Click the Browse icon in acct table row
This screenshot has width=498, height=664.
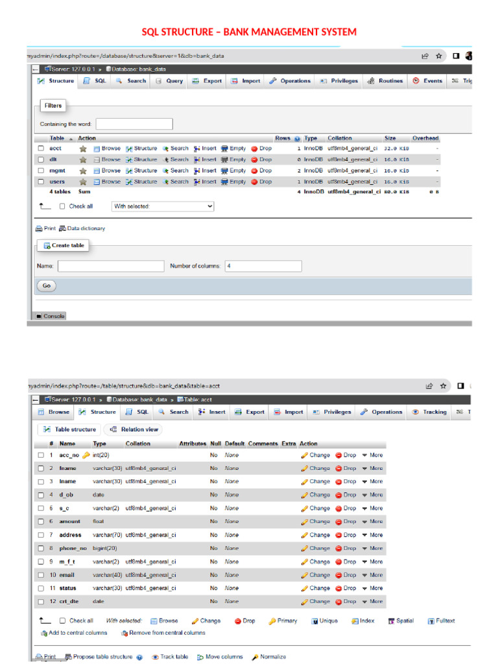click(97, 148)
